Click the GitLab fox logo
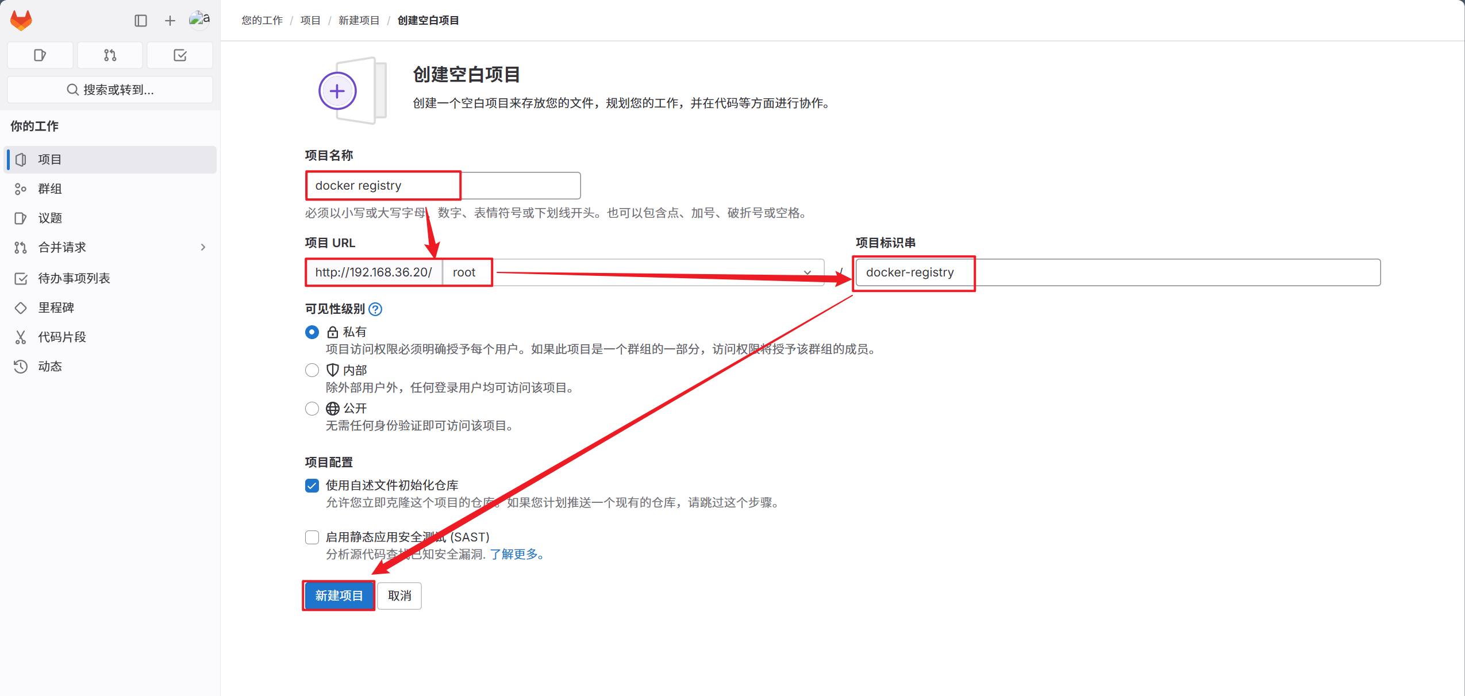 point(21,20)
